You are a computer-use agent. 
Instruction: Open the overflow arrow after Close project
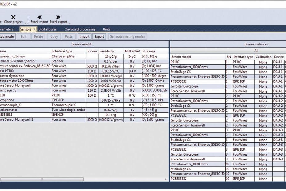pos(25,23)
